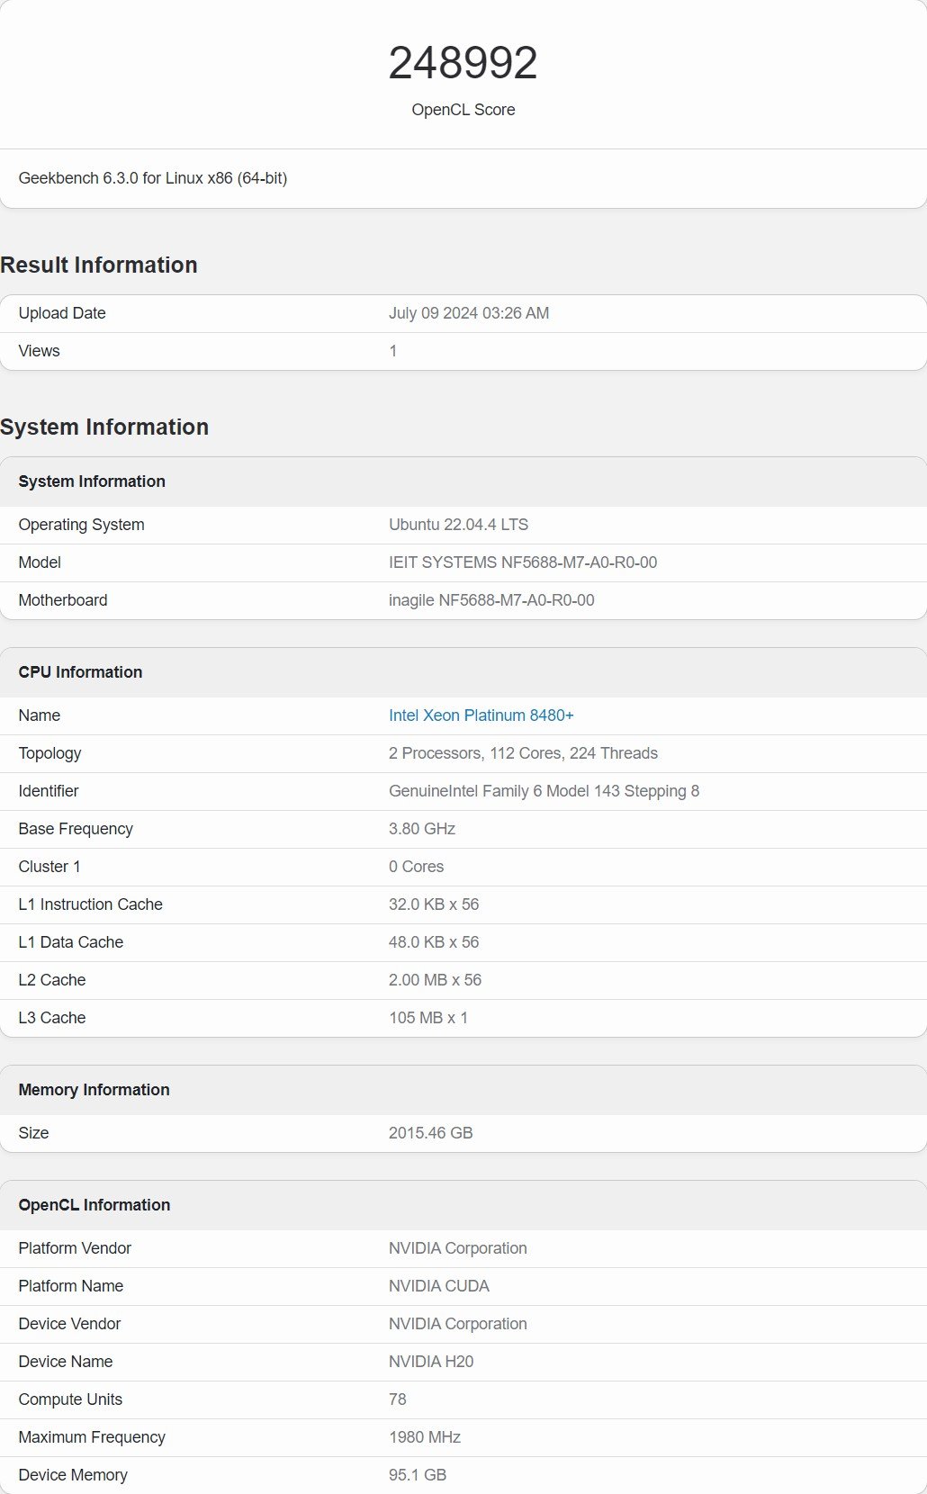This screenshot has width=927, height=1494.
Task: Click the Views row label
Action: tap(40, 351)
